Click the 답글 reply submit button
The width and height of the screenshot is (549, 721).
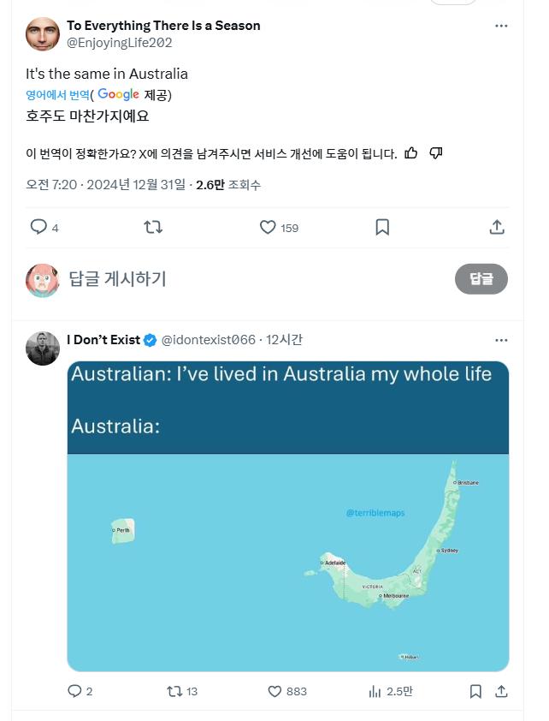point(481,279)
